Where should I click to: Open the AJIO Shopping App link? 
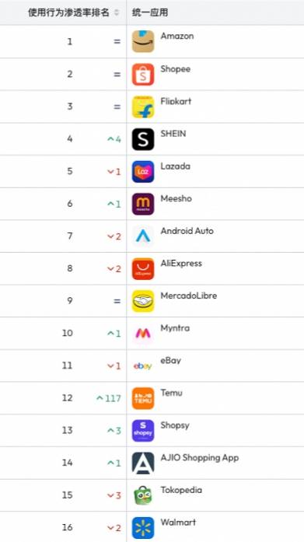(200, 458)
